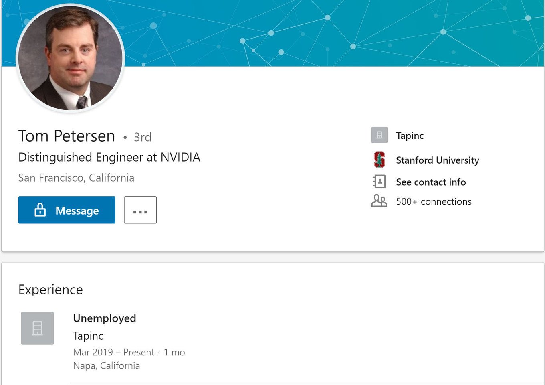Open the Stanford University link
Image resolution: width=545 pixels, height=385 pixels.
pos(437,160)
